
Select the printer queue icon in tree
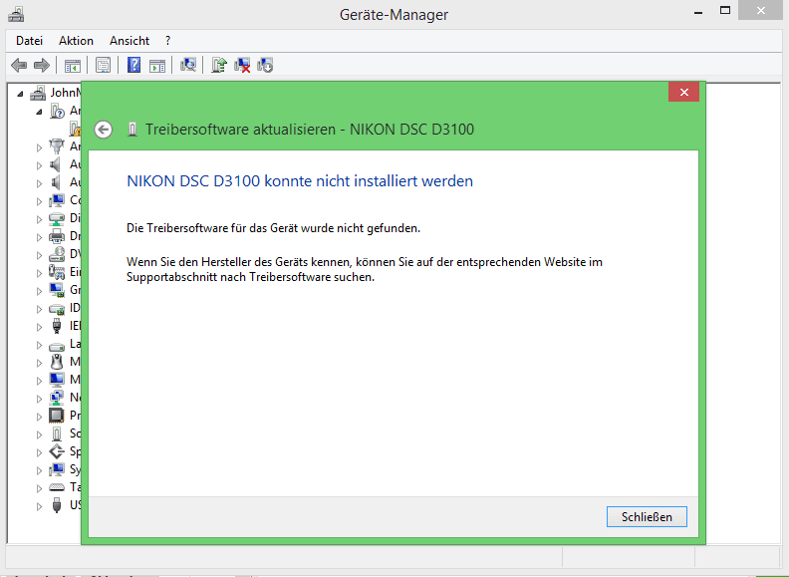coord(57,236)
